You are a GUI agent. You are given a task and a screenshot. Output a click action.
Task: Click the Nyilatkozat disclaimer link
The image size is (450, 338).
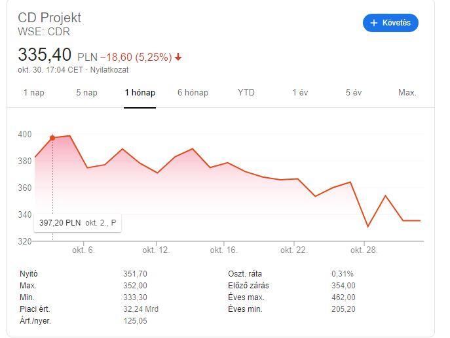[x=109, y=70]
